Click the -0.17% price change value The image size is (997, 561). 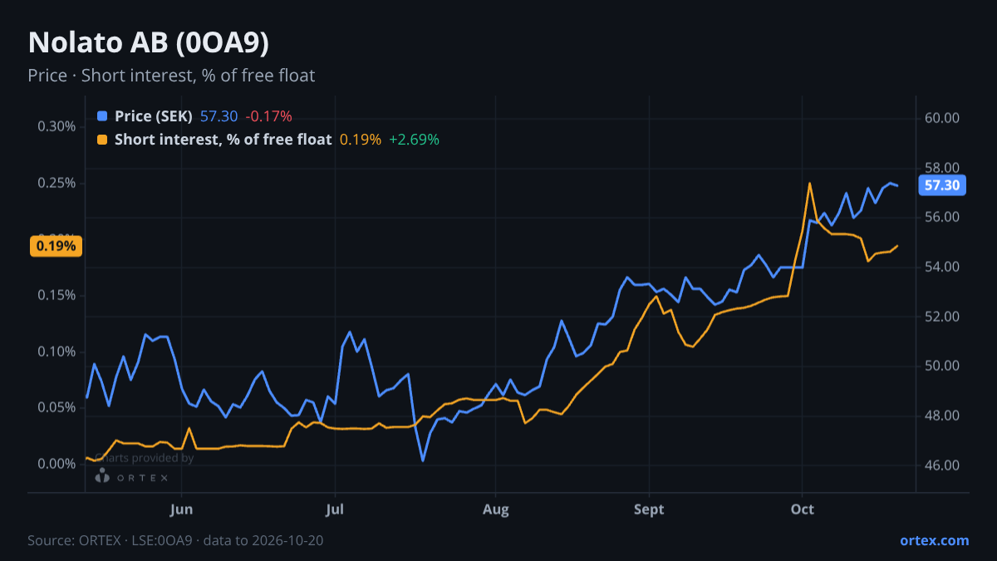(268, 116)
